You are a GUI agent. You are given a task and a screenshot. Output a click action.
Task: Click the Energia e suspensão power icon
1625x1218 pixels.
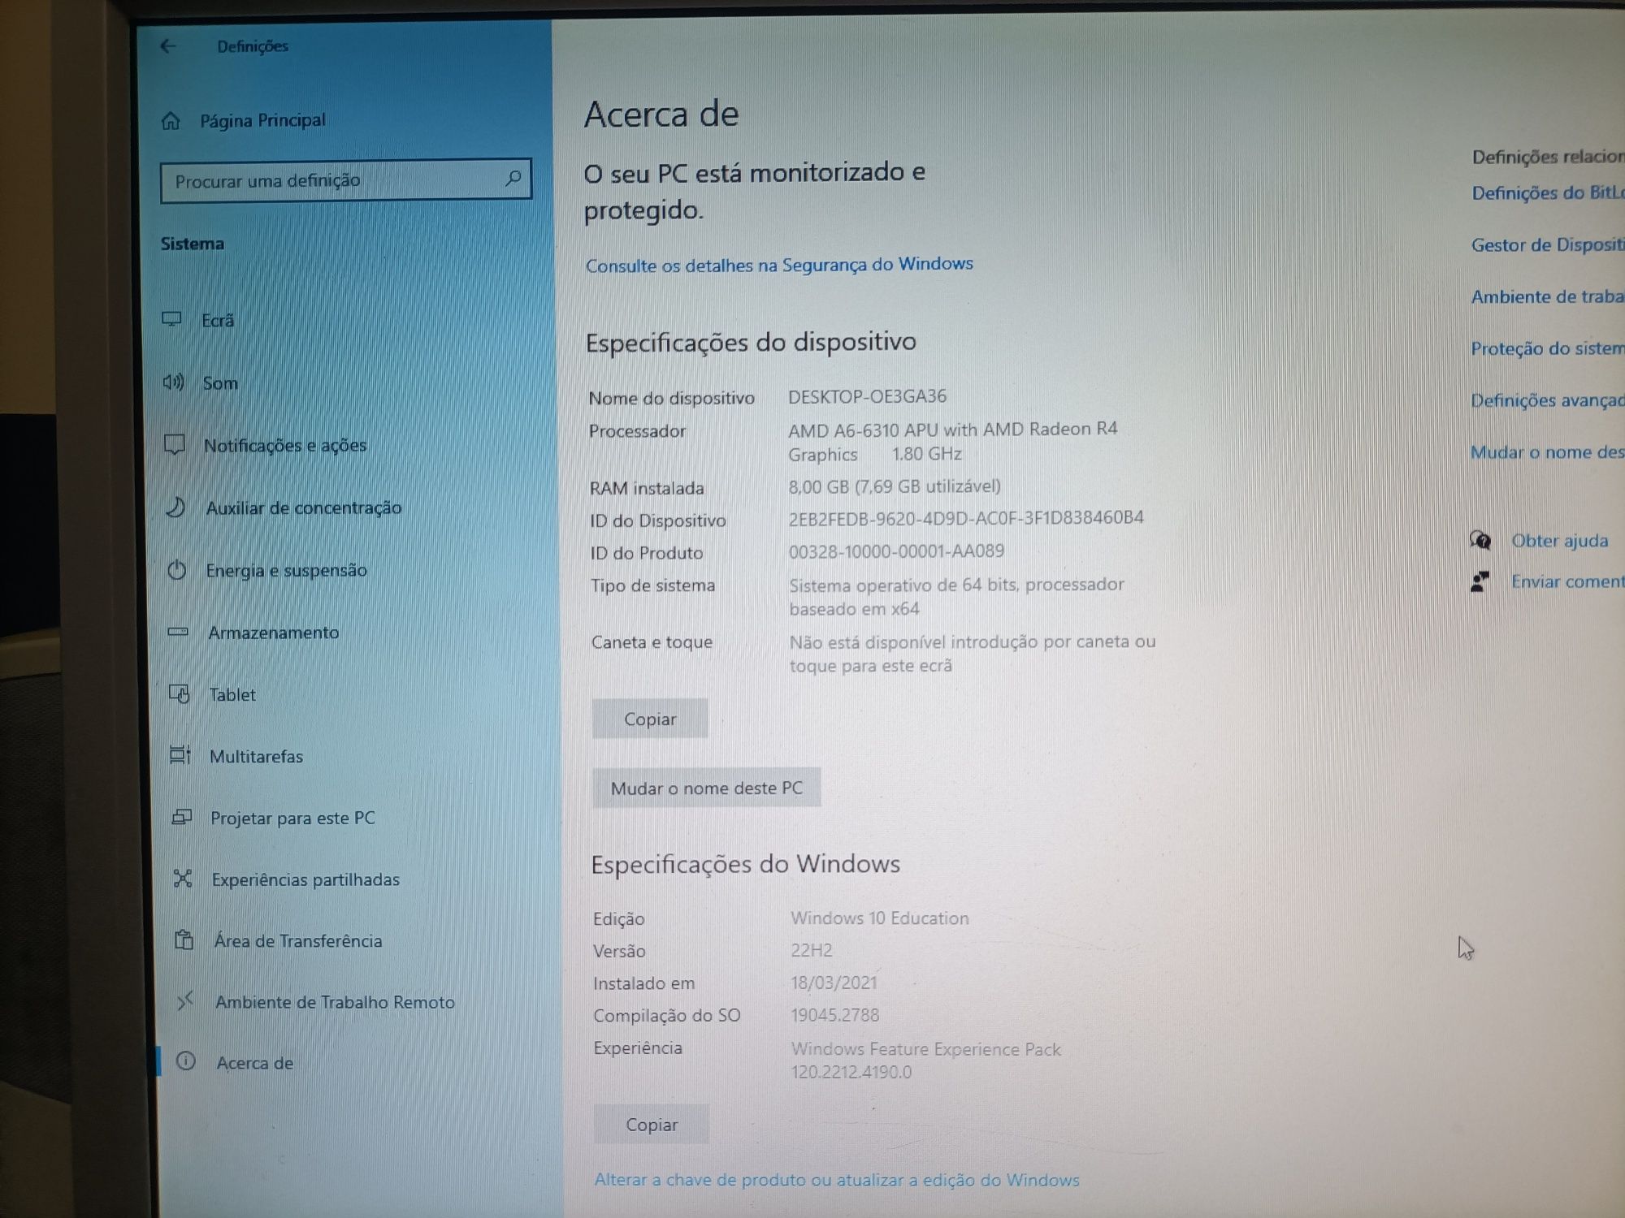(x=177, y=570)
